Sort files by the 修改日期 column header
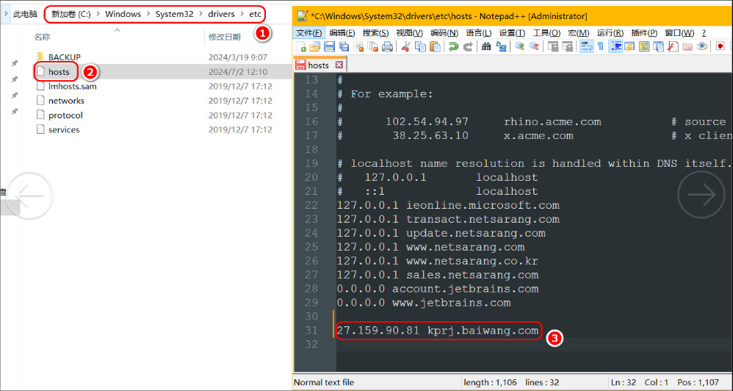Screen dimensions: 733x391 pyautogui.click(x=224, y=37)
